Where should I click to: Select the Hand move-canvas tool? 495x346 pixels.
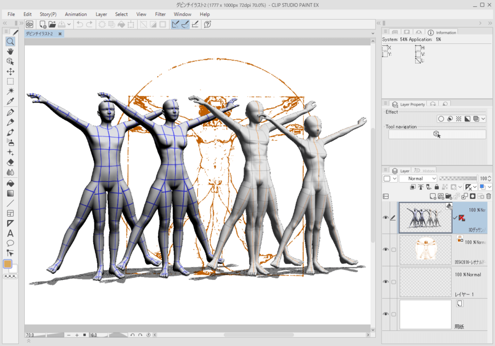point(10,51)
